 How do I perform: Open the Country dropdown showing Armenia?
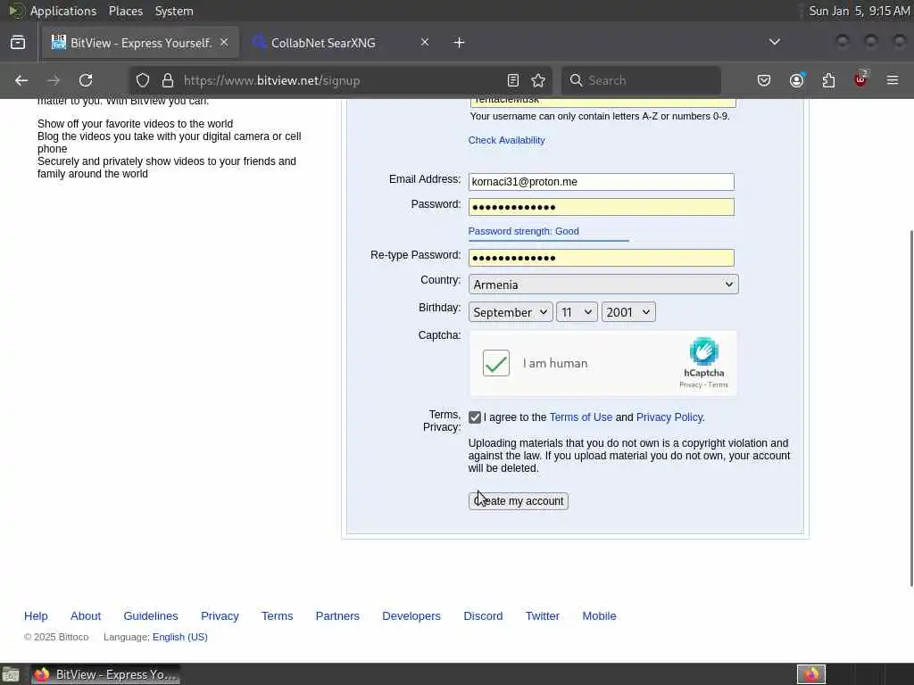(603, 285)
